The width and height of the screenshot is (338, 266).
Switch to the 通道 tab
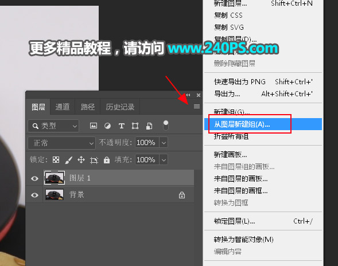click(63, 107)
